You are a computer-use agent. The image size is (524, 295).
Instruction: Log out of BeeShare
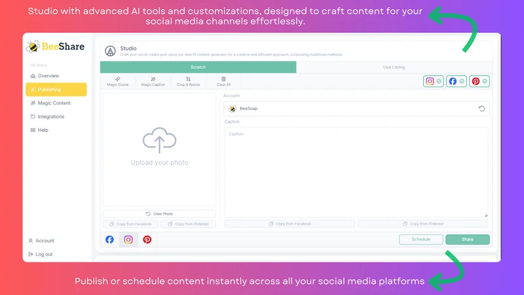click(x=41, y=254)
